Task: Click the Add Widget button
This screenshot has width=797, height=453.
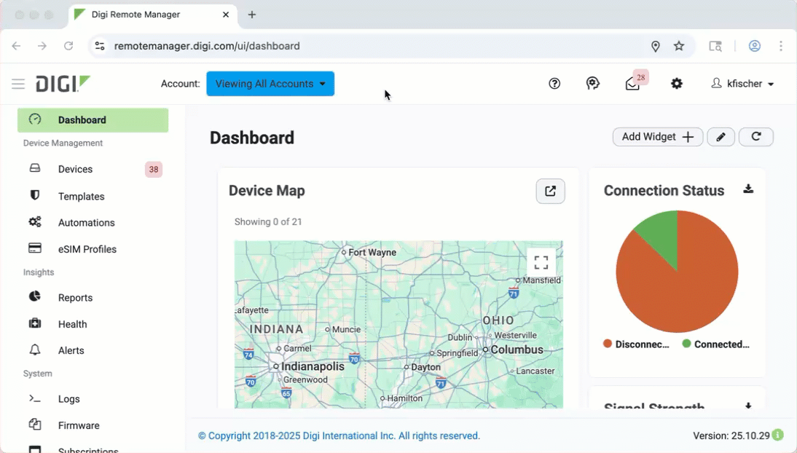Action: 657,137
